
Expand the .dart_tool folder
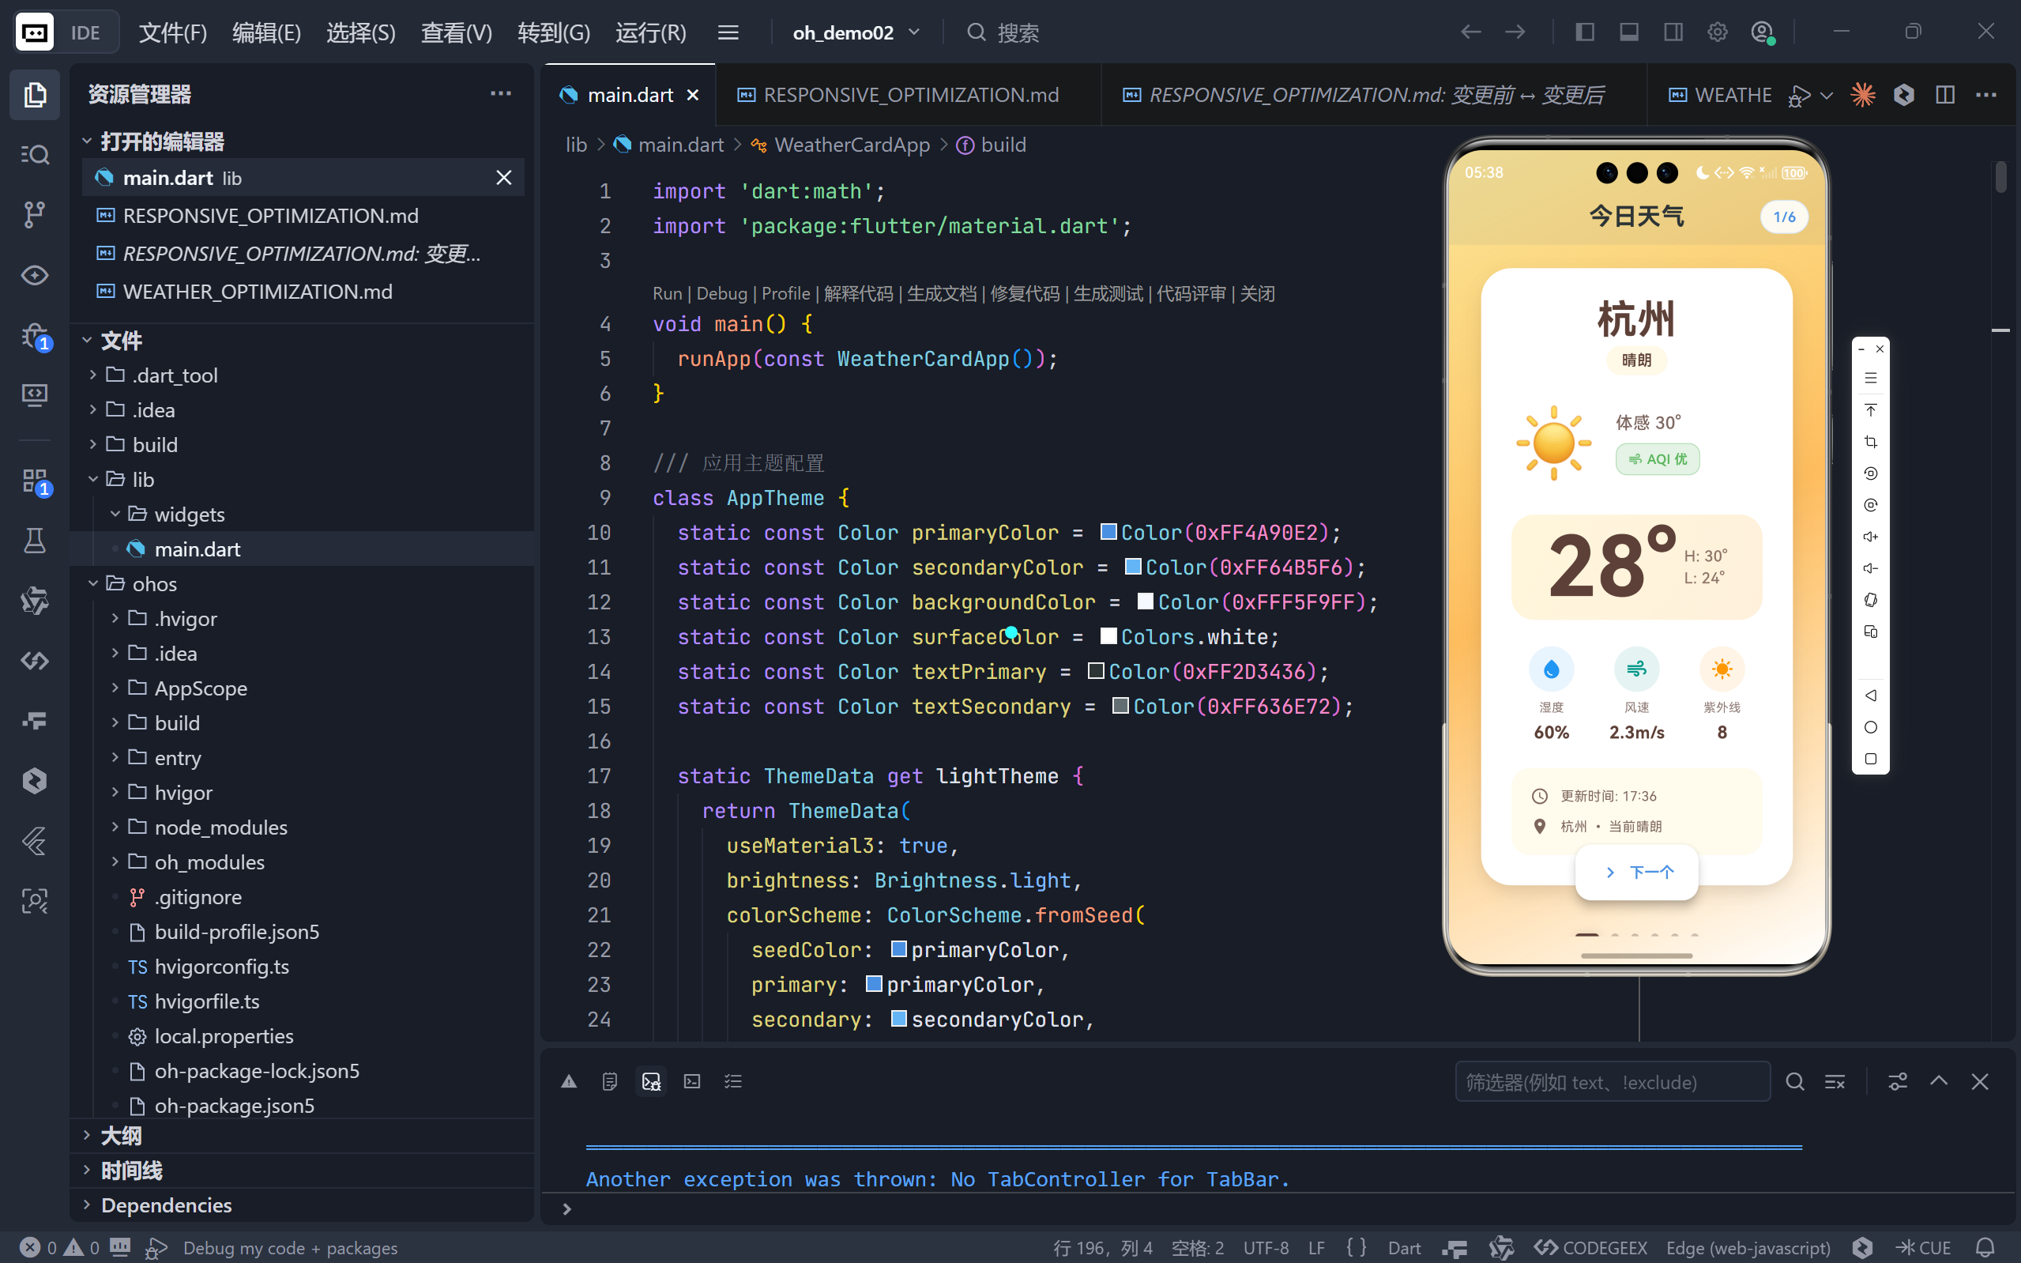pyautogui.click(x=175, y=375)
